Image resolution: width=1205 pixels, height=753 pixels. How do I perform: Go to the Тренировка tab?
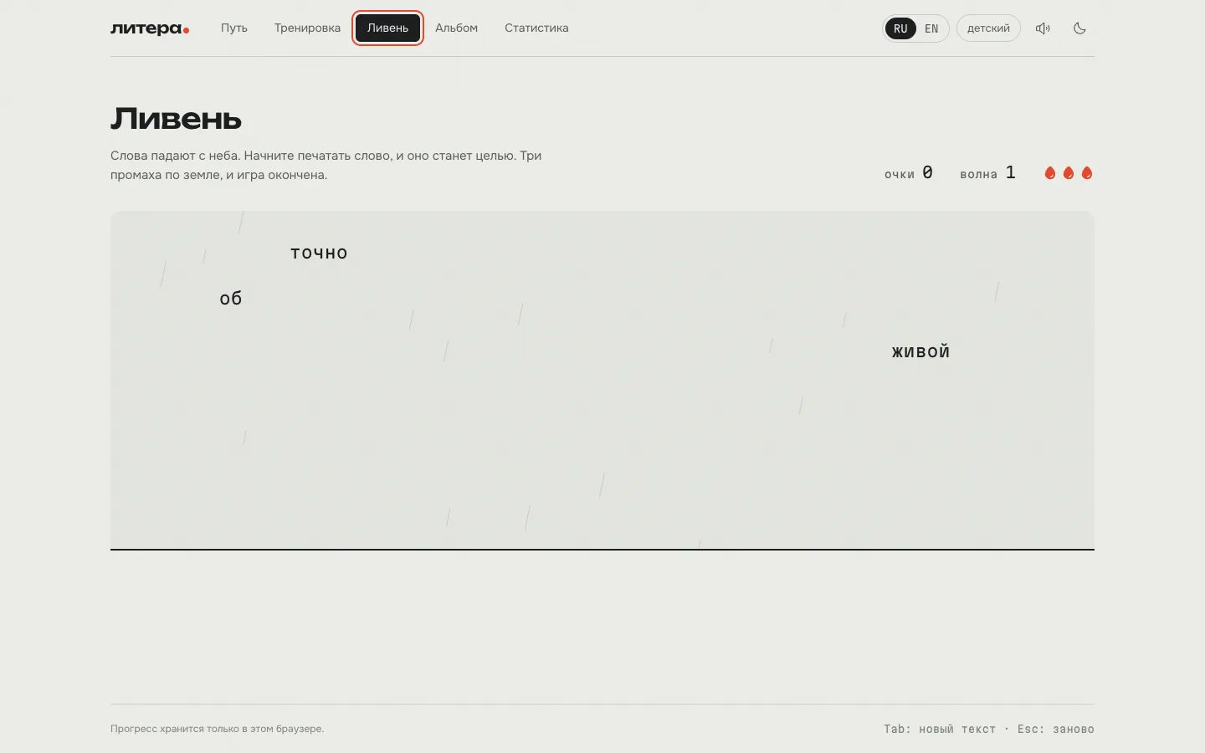click(307, 28)
